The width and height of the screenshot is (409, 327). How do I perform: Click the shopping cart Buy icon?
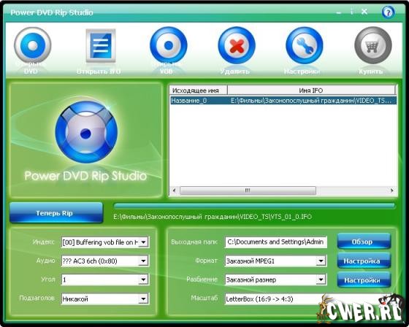pyautogui.click(x=372, y=46)
